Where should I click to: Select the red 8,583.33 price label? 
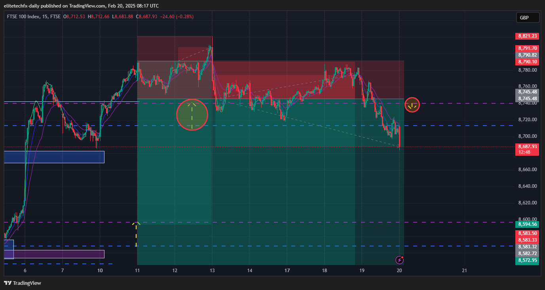tap(527, 240)
